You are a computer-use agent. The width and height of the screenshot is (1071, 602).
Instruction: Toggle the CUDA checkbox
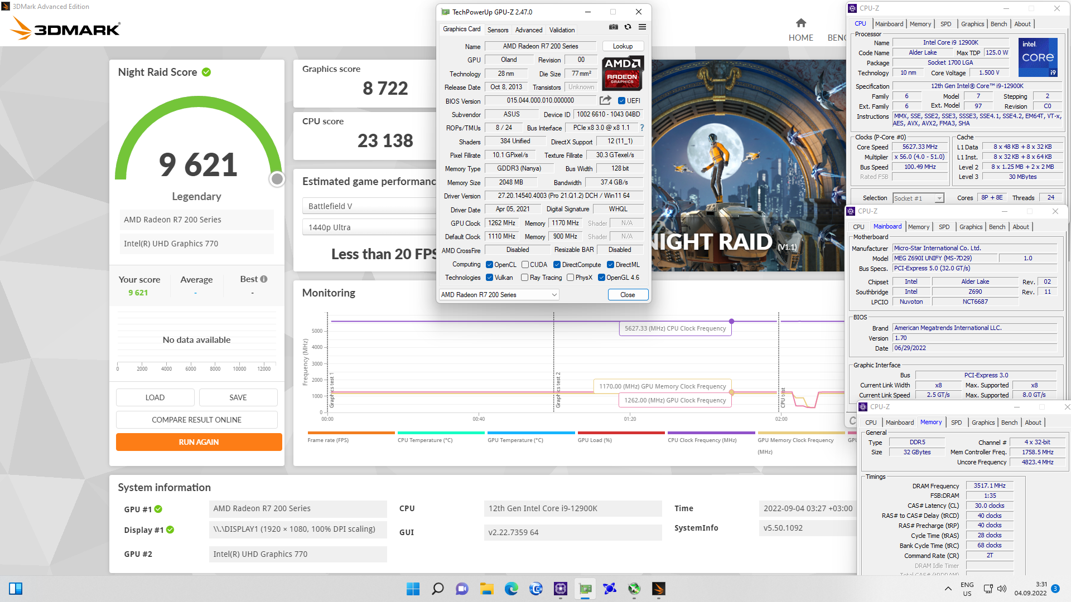tap(525, 265)
